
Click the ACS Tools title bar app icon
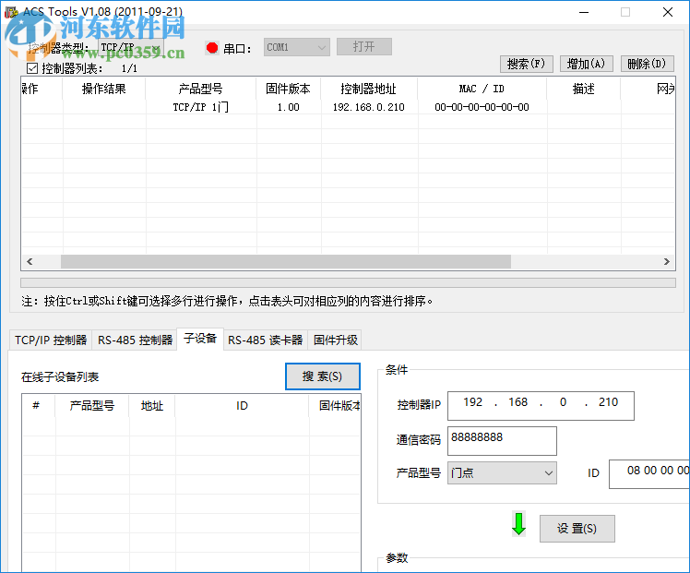11,12
